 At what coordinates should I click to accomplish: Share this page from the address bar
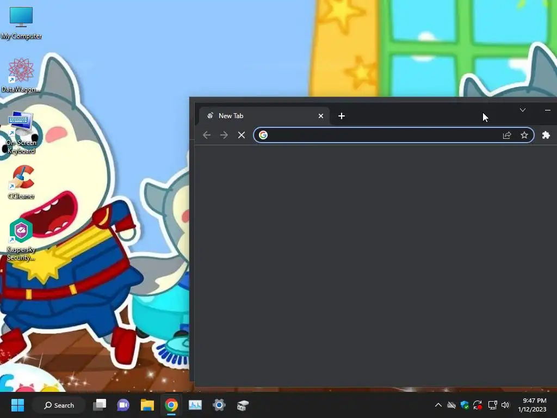tap(507, 135)
